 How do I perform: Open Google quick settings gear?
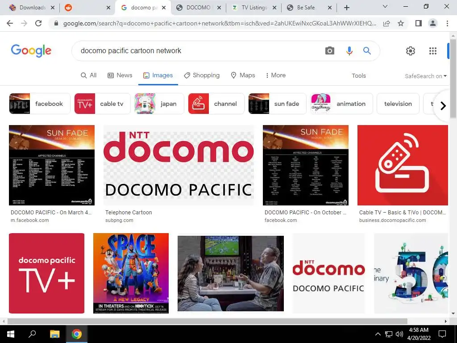pyautogui.click(x=411, y=51)
